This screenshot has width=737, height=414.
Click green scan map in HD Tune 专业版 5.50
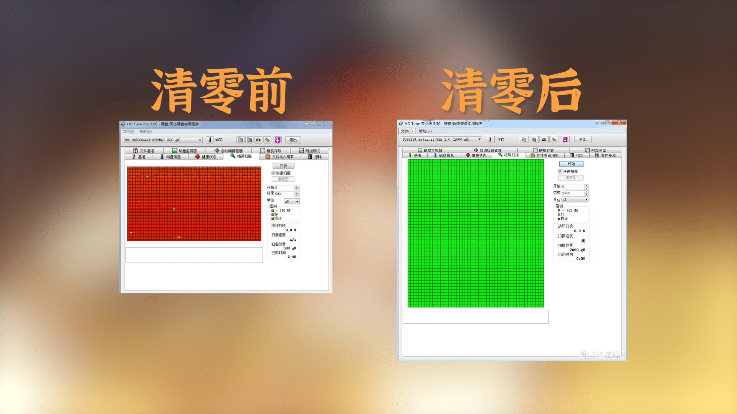pos(476,233)
